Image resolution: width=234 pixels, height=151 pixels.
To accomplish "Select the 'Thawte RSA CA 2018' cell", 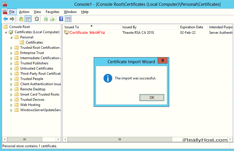I will [138, 32].
